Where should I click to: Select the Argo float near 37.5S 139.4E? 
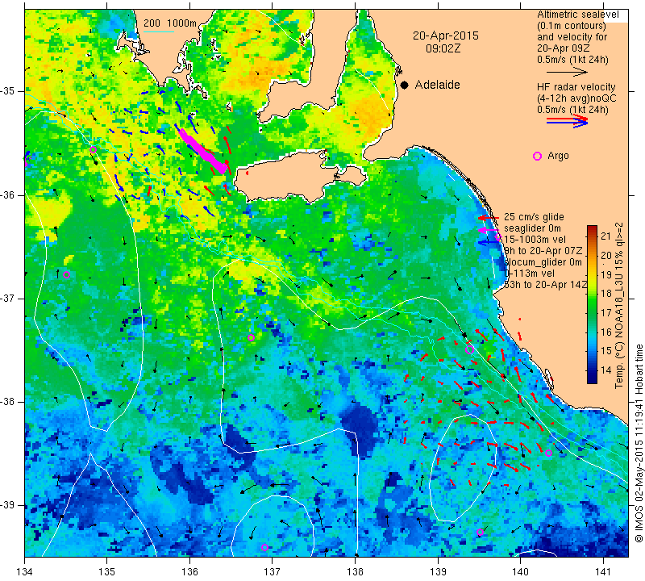469,350
